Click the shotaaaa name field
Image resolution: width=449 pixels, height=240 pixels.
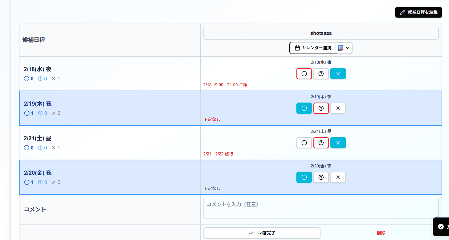(321, 33)
